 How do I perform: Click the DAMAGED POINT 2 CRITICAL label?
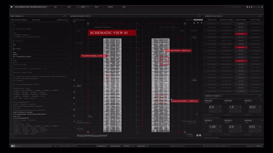[178, 51]
